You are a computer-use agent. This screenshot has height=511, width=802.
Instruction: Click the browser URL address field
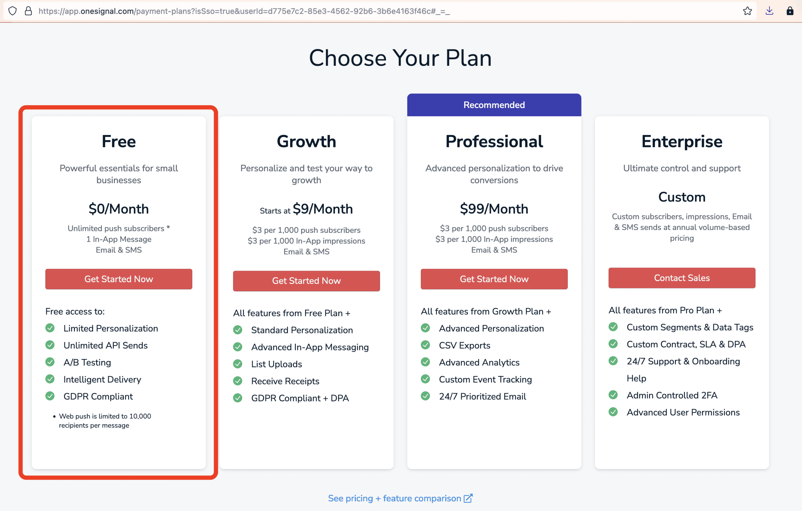point(244,11)
